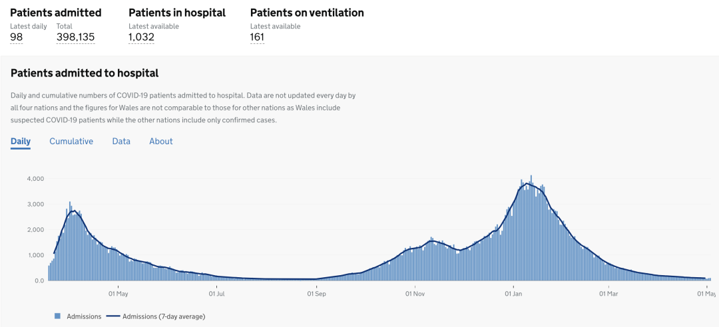Click the total admitted value 398,135
The image size is (719, 327).
(76, 37)
